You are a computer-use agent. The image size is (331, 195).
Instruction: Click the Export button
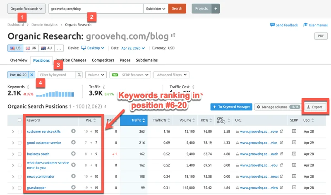pyautogui.click(x=315, y=107)
